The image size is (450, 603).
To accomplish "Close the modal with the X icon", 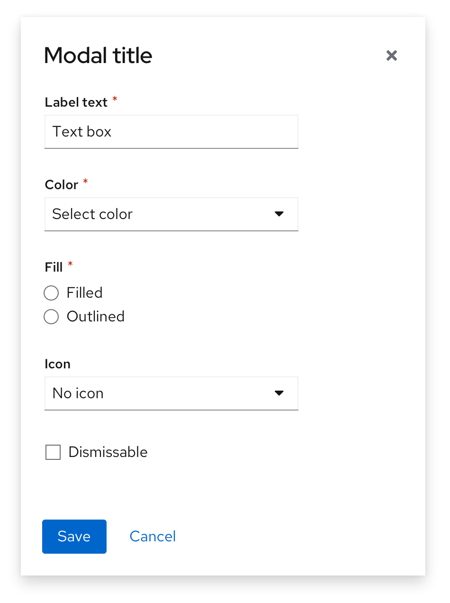I will [x=391, y=55].
